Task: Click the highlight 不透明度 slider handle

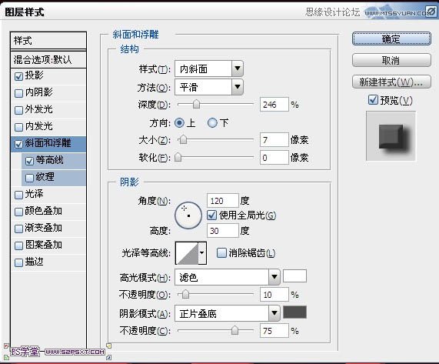Action: point(185,294)
